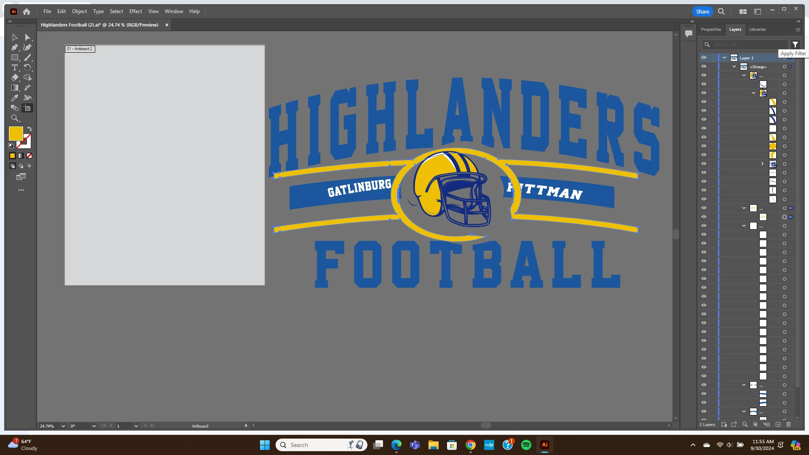
Task: Select the Type tool
Action: click(15, 67)
